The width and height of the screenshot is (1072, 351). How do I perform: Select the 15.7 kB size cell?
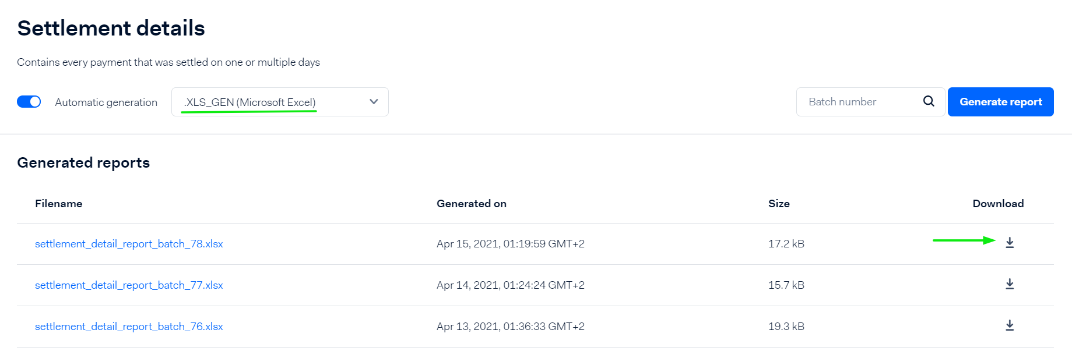[786, 285]
